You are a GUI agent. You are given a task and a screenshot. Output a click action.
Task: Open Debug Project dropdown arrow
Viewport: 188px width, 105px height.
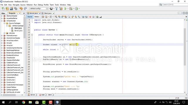(x=73, y=8)
